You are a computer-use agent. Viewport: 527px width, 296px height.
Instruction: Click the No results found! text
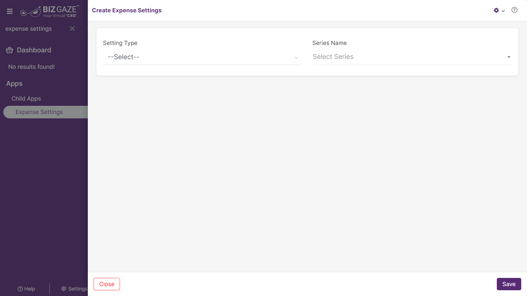(31, 67)
